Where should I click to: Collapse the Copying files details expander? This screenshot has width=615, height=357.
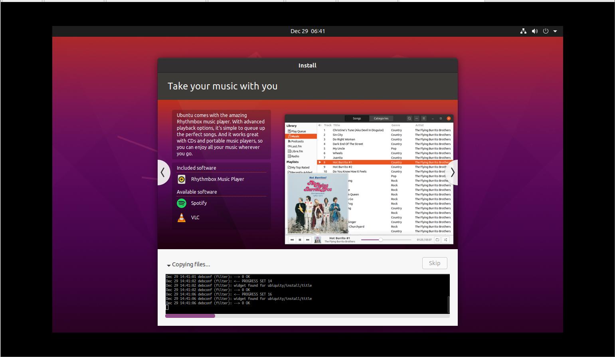pyautogui.click(x=169, y=265)
